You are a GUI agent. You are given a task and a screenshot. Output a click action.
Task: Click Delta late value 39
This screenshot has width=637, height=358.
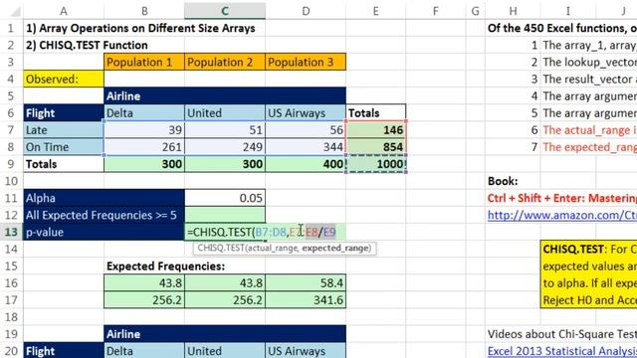tap(144, 130)
